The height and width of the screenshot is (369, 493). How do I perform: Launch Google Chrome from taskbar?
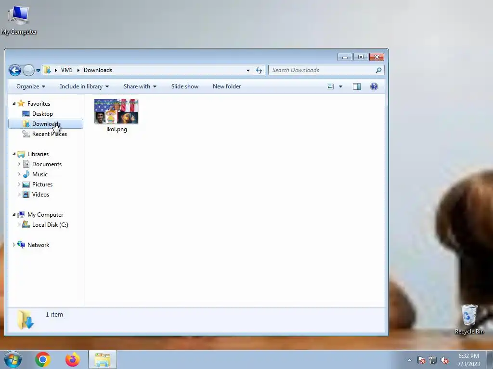point(43,359)
